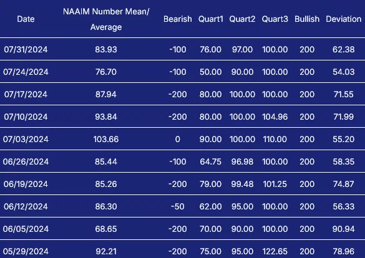Select the 06/19/2024 date cell

(26, 184)
